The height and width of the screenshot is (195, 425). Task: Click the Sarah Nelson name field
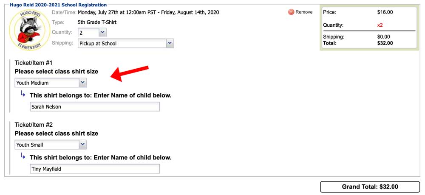[x=95, y=106]
